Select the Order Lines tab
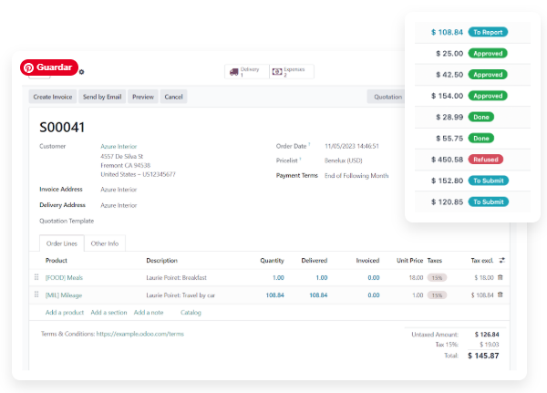The image size is (547, 393). [x=62, y=243]
